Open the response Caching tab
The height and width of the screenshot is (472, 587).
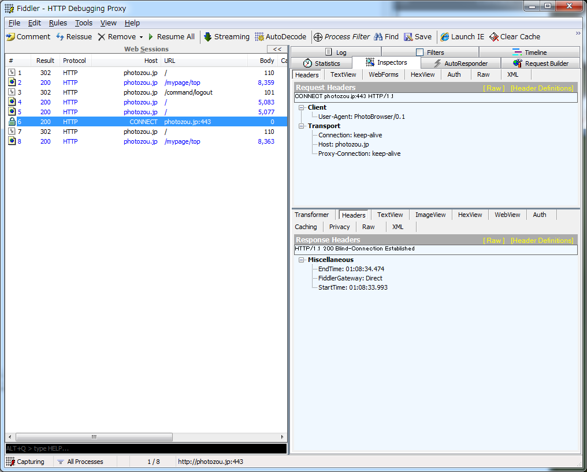306,227
